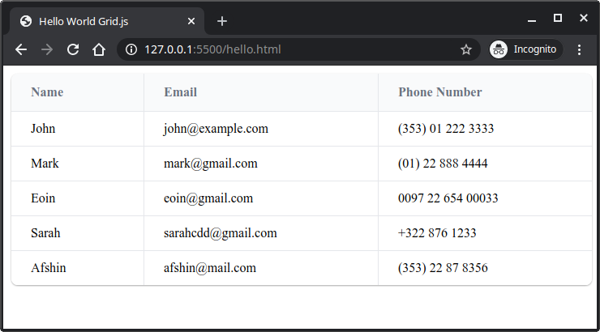Click the forward navigation arrow
Image resolution: width=600 pixels, height=332 pixels.
47,49
